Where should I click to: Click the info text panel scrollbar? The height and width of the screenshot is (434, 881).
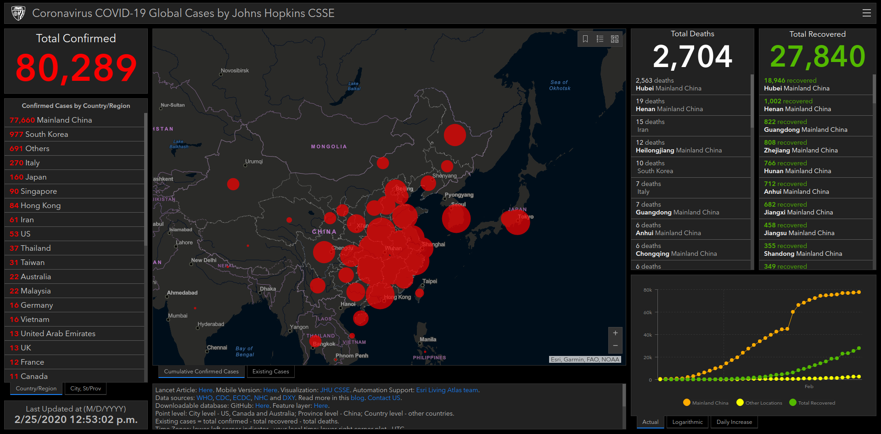coord(624,395)
